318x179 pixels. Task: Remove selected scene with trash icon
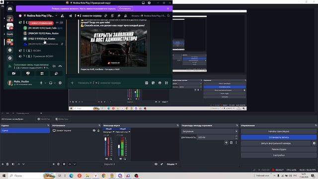(7, 164)
